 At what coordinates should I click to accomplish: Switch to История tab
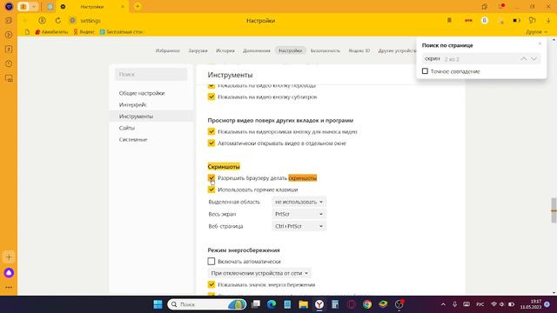click(x=225, y=50)
